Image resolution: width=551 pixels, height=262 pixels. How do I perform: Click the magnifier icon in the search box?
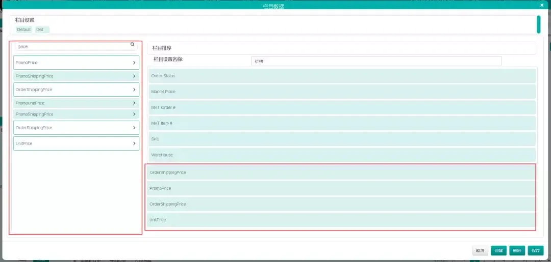pos(133,44)
